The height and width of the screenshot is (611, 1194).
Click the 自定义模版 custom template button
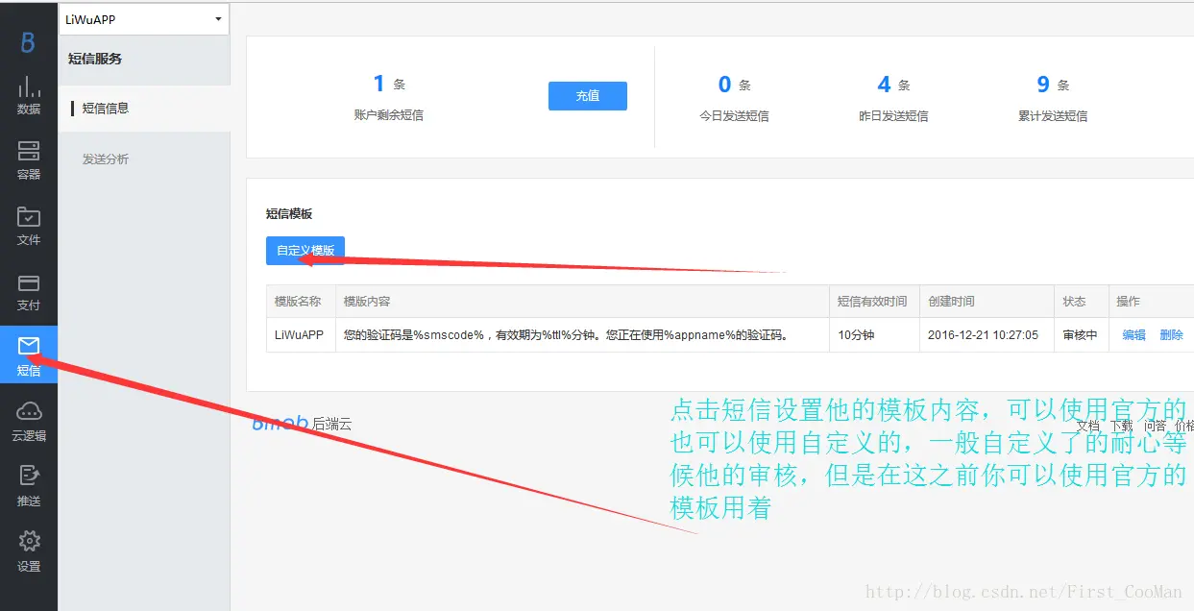pos(305,251)
